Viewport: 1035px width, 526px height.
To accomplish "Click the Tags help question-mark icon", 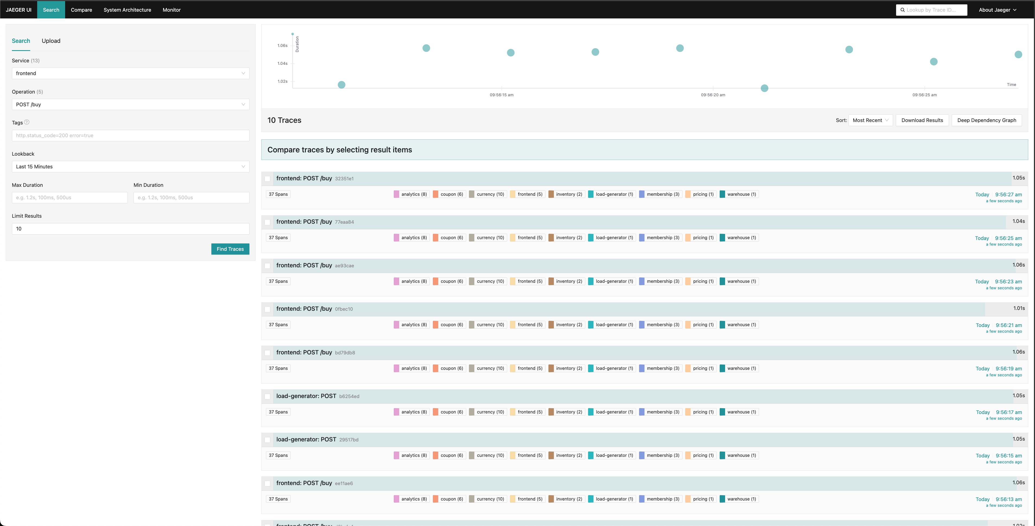I will tap(27, 122).
